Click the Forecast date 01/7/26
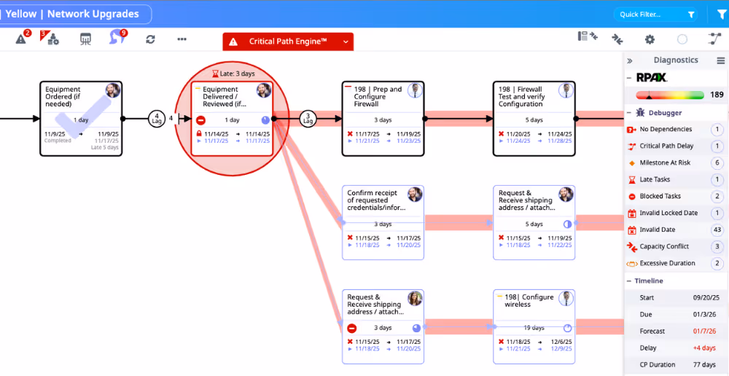The width and height of the screenshot is (729, 376). [x=706, y=332]
